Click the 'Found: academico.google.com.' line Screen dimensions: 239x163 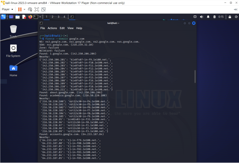point(73,95)
